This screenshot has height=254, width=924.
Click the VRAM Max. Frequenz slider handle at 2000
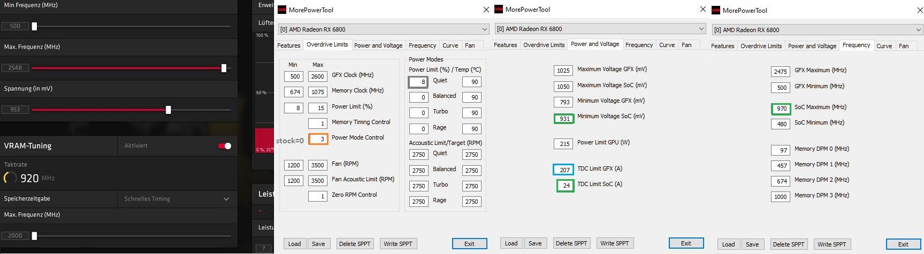pyautogui.click(x=34, y=236)
